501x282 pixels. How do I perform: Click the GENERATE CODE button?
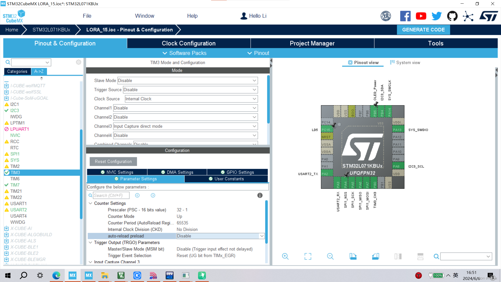pyautogui.click(x=423, y=30)
